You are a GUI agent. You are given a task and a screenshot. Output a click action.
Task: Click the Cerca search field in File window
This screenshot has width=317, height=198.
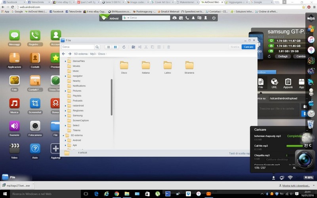point(78,47)
